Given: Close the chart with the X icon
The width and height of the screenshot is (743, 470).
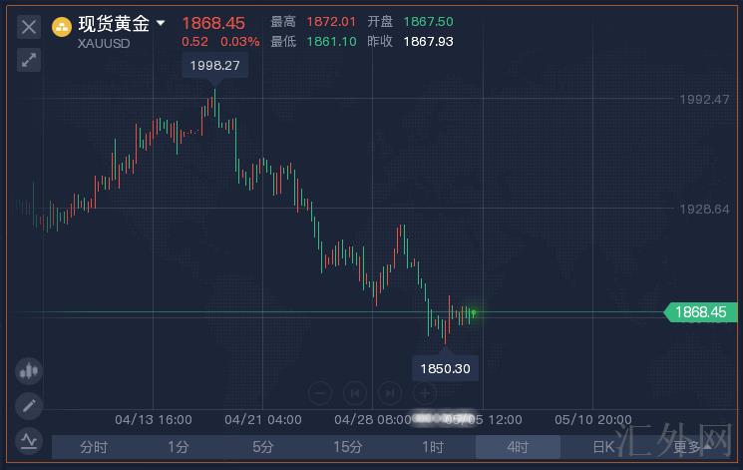Looking at the screenshot, I should point(28,26).
